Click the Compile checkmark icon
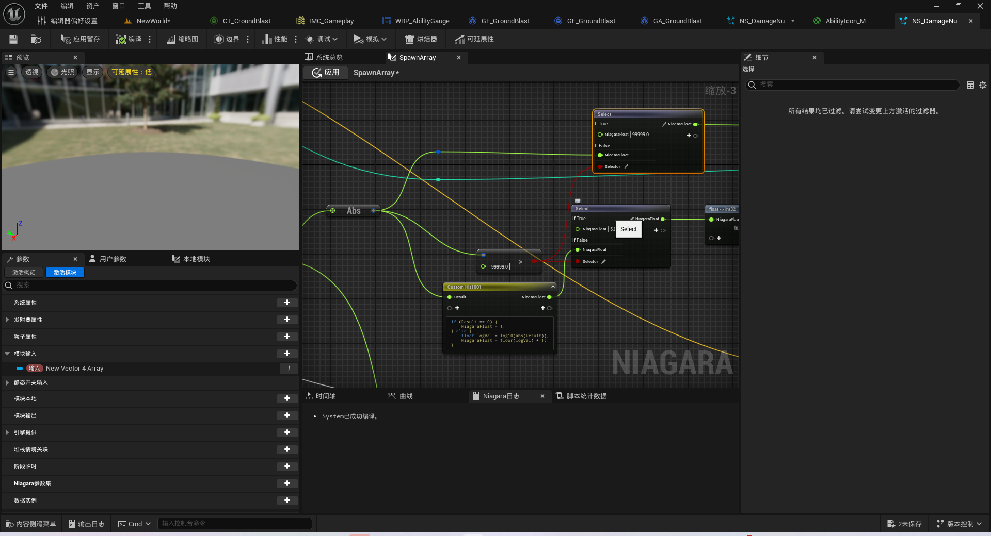This screenshot has height=536, width=991. pos(121,39)
